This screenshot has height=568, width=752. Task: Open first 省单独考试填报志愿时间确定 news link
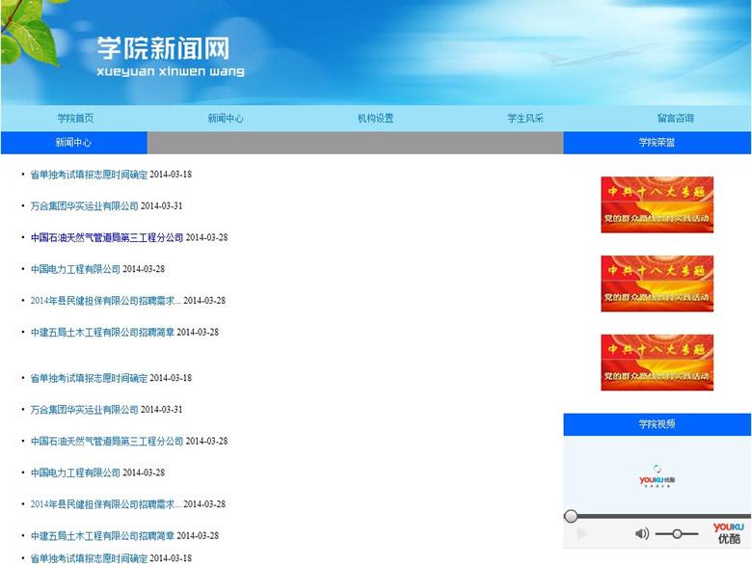click(89, 175)
